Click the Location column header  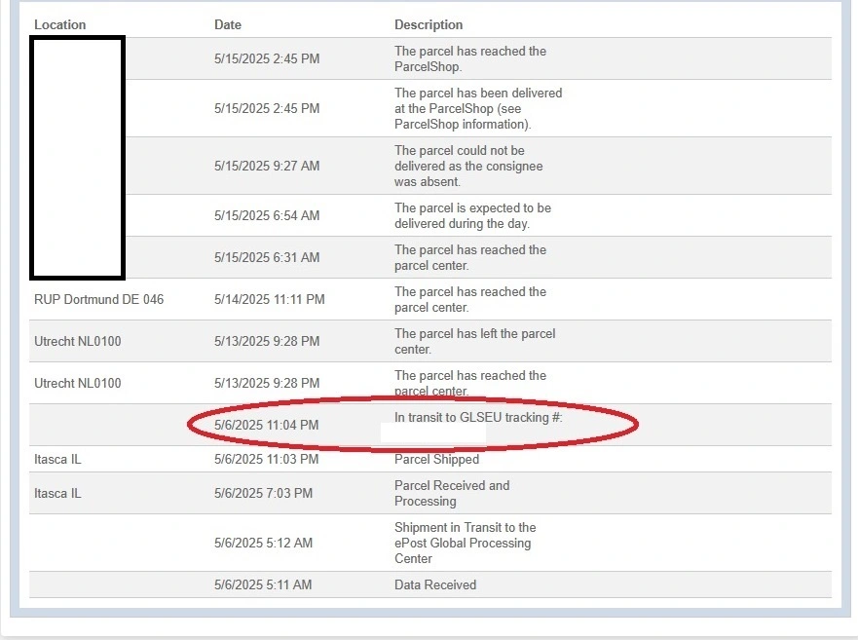[59, 24]
